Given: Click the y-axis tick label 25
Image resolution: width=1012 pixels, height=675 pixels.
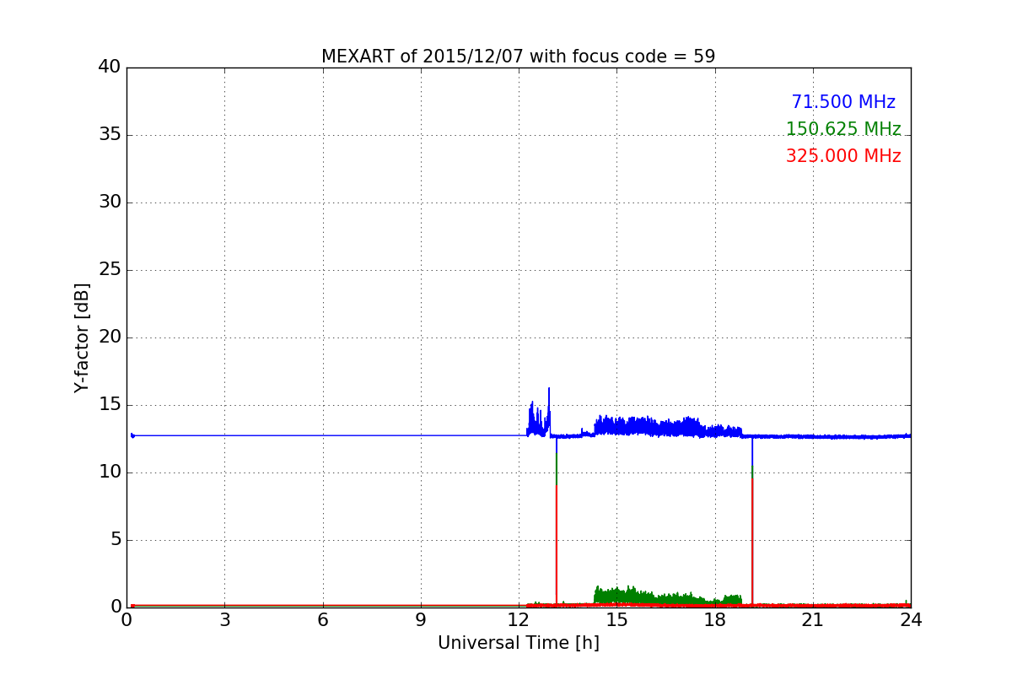Looking at the screenshot, I should 109,270.
